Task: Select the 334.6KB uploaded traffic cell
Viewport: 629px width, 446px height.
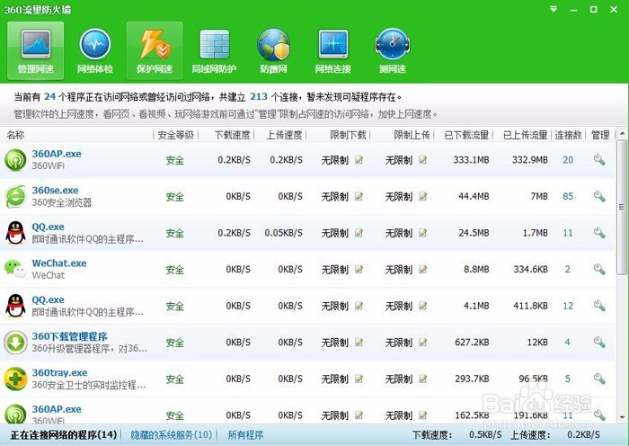Action: [x=531, y=270]
